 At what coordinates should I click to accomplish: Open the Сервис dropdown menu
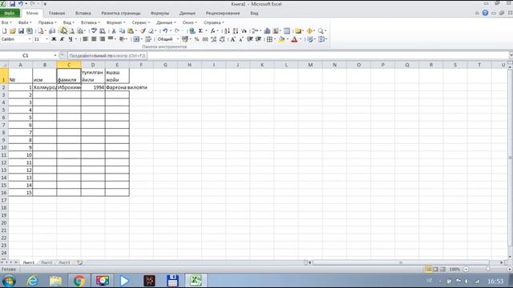point(141,22)
